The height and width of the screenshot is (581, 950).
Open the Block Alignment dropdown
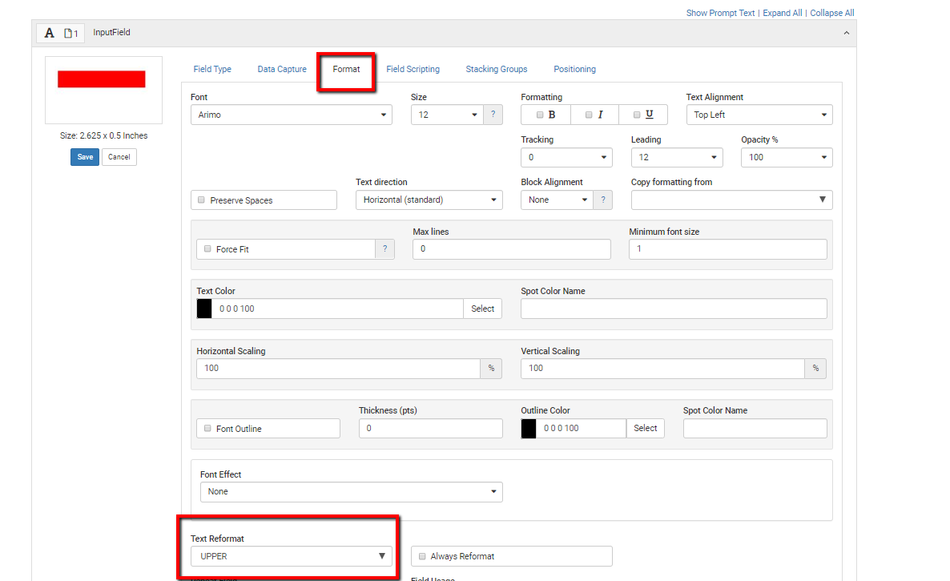pos(557,200)
